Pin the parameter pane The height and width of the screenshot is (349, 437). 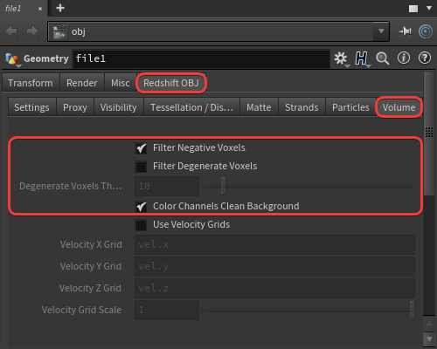(406, 31)
